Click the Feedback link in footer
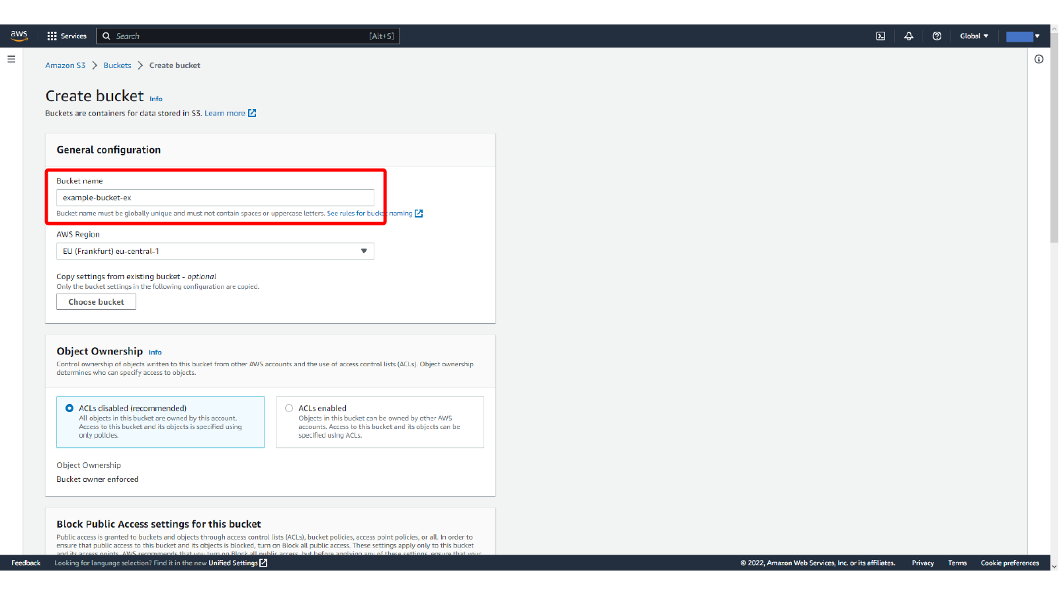The image size is (1059, 595). point(26,563)
